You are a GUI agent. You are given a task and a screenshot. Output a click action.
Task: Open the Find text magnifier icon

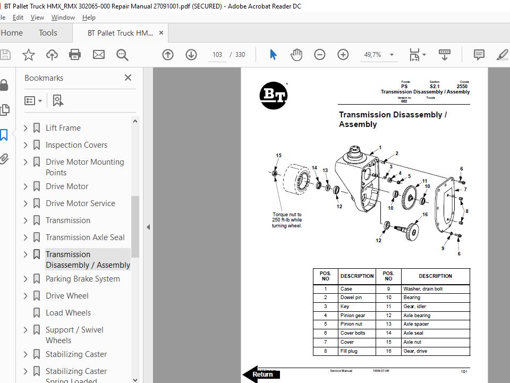pyautogui.click(x=122, y=55)
